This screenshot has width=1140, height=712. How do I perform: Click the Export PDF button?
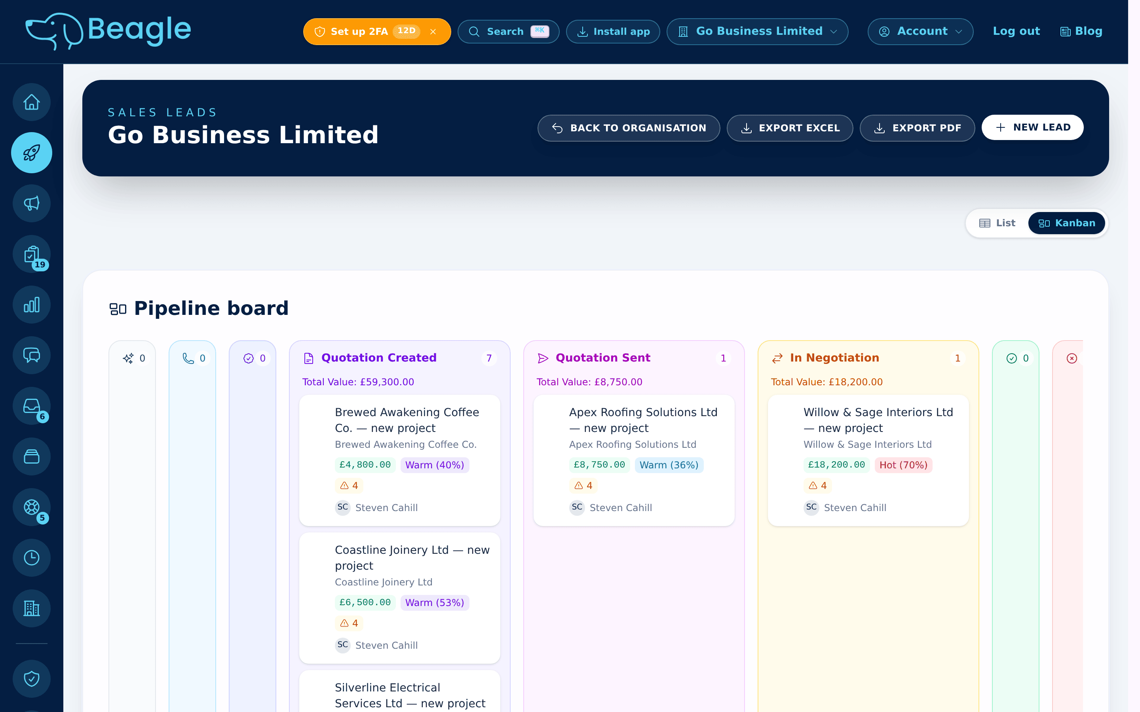point(917,128)
